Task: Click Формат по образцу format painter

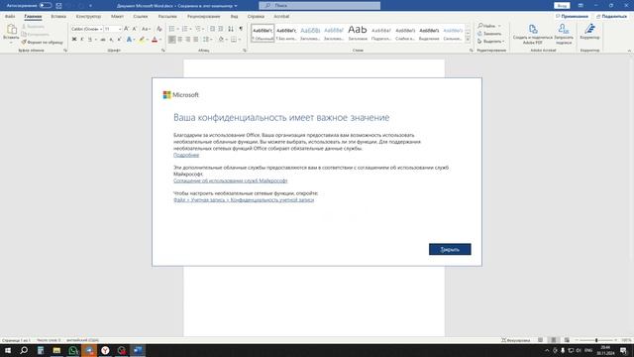Action: [x=42, y=42]
